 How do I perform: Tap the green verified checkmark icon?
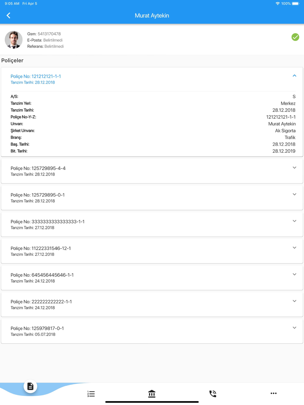pyautogui.click(x=295, y=37)
